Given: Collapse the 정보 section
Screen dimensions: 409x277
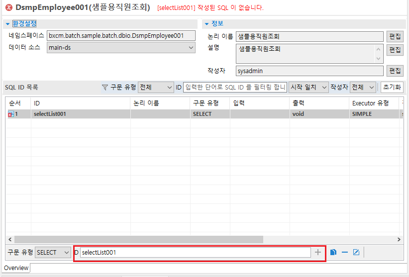Looking at the screenshot, I should (x=206, y=23).
